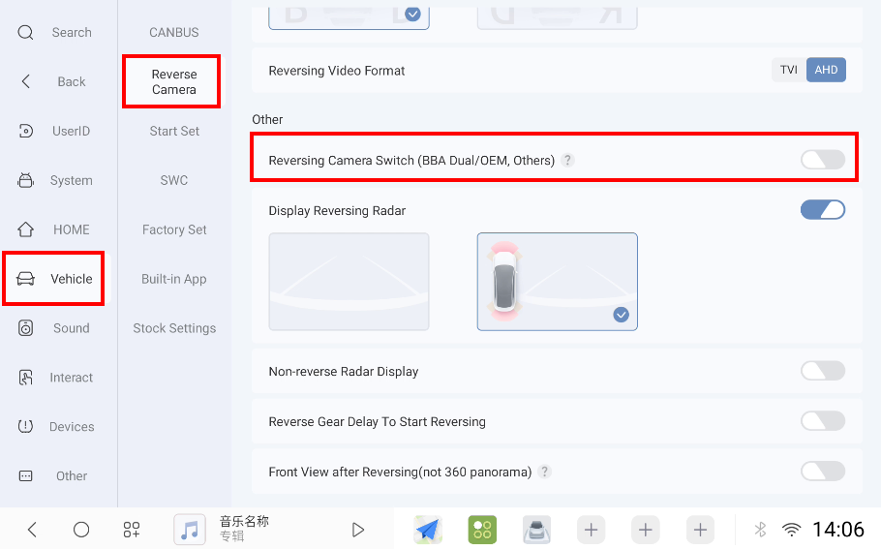
Task: Select radar layout with car thumbnail
Action: (x=558, y=282)
